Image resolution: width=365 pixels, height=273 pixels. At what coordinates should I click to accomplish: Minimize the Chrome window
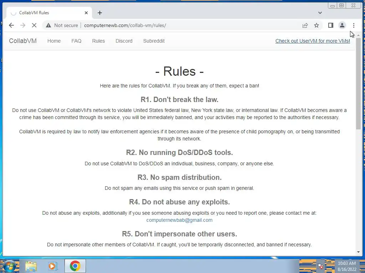coord(333,5)
